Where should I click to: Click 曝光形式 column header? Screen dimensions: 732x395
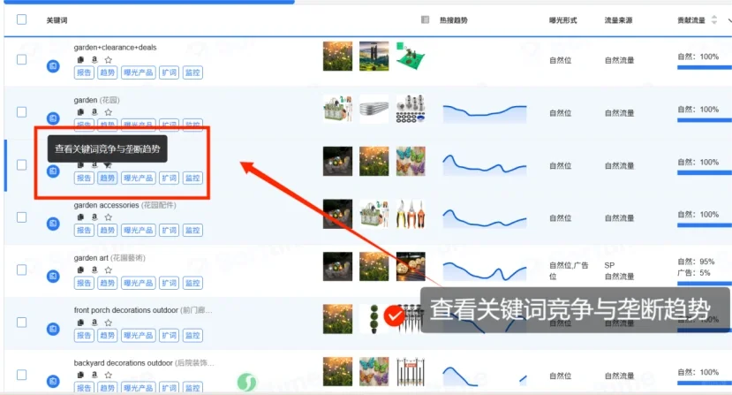563,20
